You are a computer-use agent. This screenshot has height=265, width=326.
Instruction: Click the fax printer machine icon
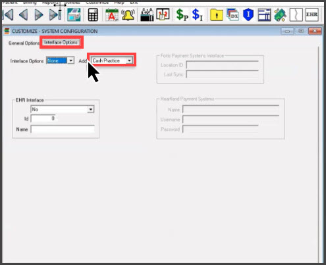pyautogui.click(x=74, y=14)
